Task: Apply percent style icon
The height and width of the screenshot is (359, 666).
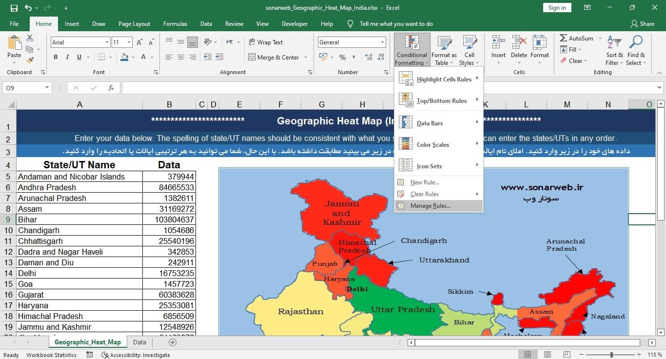Action: pyautogui.click(x=342, y=57)
